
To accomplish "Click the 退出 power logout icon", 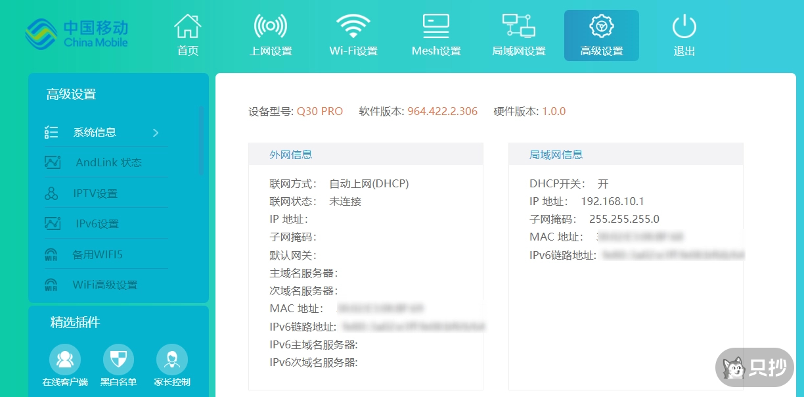I will tap(684, 26).
